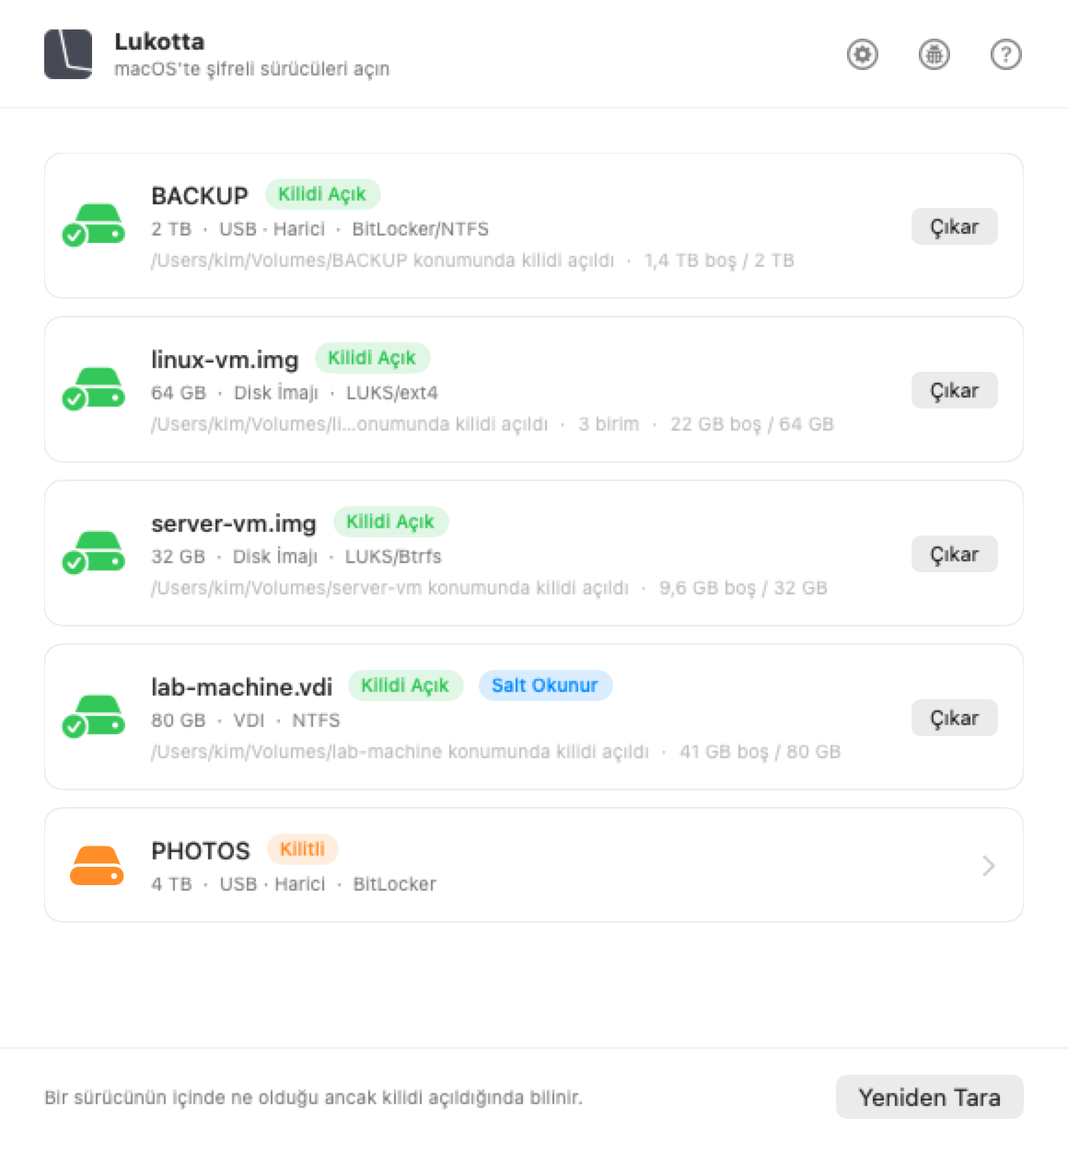Click the BitLocker/NTFS format label
1068x1163 pixels.
(420, 229)
